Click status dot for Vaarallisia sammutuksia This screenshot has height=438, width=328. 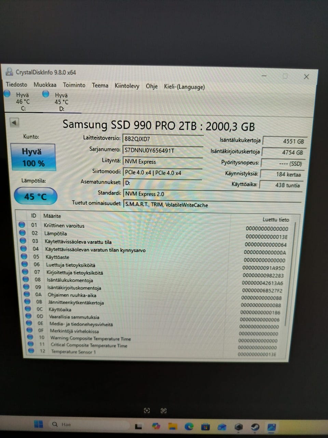pyautogui.click(x=29, y=316)
